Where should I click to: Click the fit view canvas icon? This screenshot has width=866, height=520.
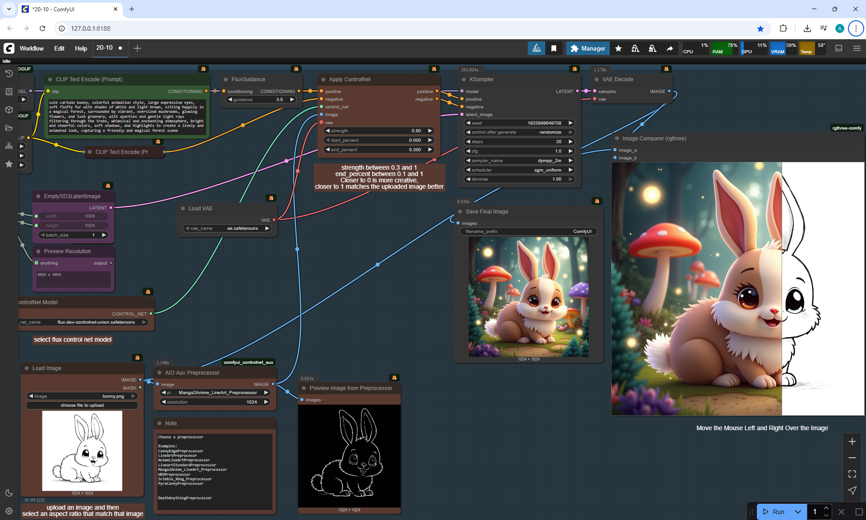coord(852,474)
